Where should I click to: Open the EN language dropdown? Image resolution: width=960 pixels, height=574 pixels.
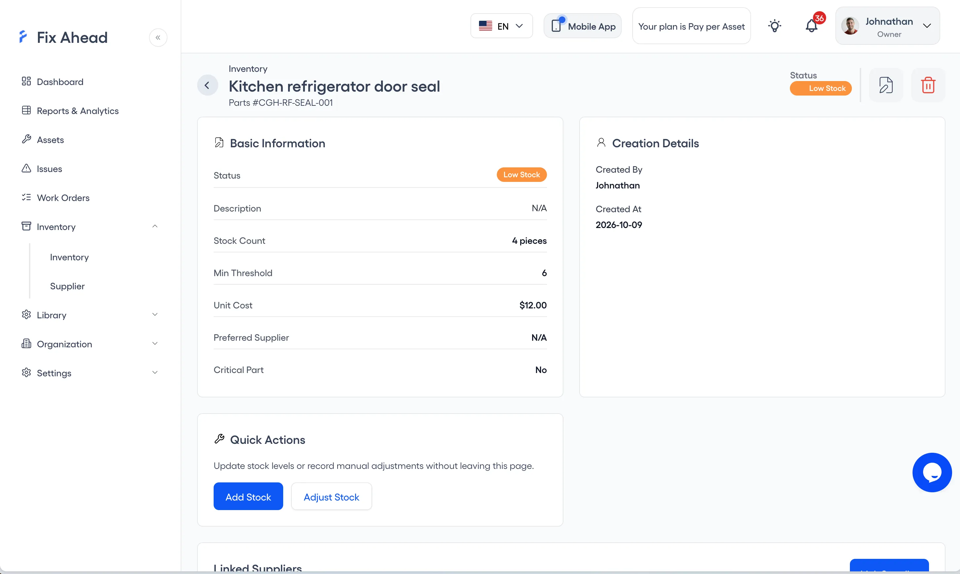[501, 26]
